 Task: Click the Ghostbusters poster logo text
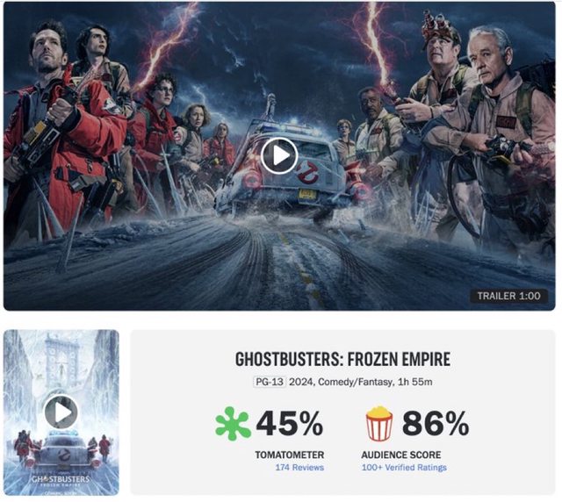coord(61,480)
